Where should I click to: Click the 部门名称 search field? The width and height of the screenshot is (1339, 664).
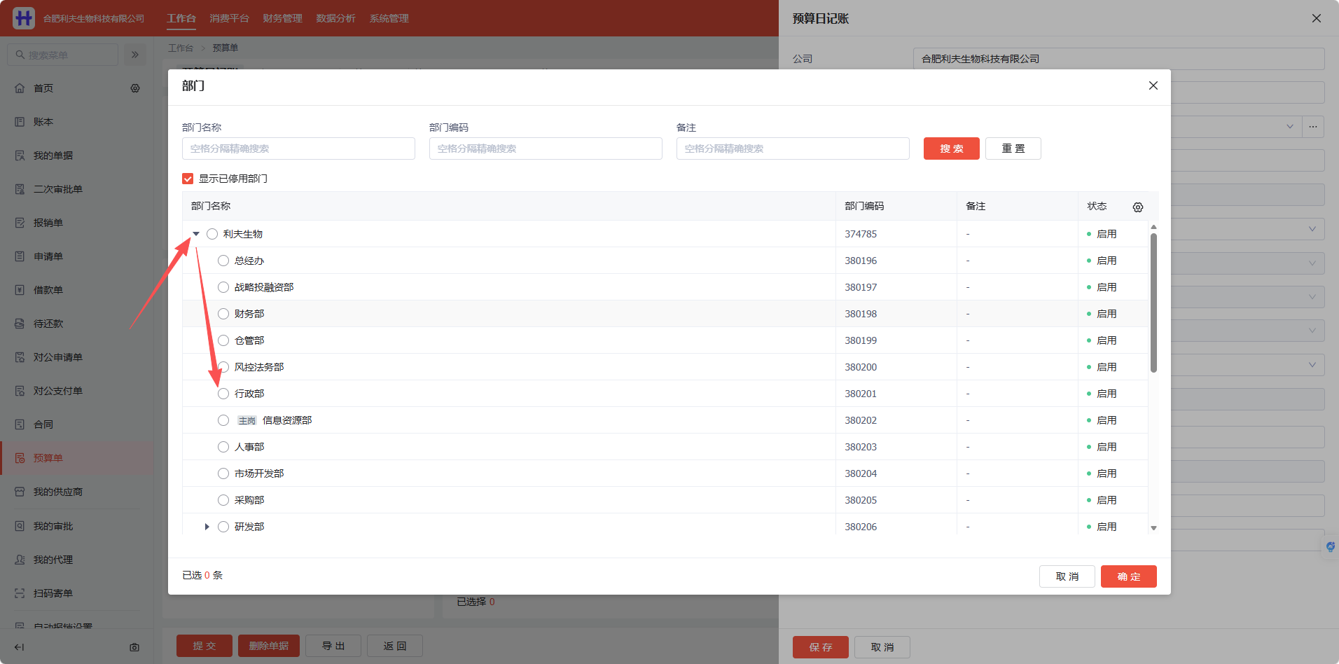(x=298, y=148)
